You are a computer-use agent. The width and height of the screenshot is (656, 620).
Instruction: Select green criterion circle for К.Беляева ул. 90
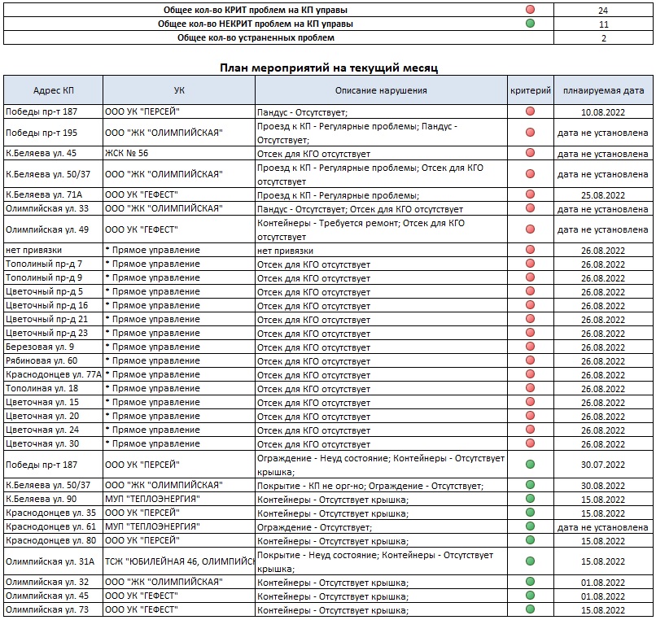(x=531, y=500)
